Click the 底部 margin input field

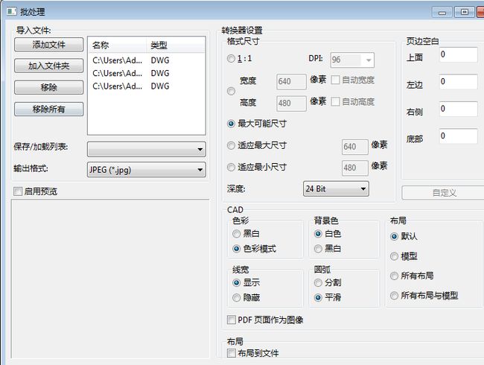(x=459, y=136)
